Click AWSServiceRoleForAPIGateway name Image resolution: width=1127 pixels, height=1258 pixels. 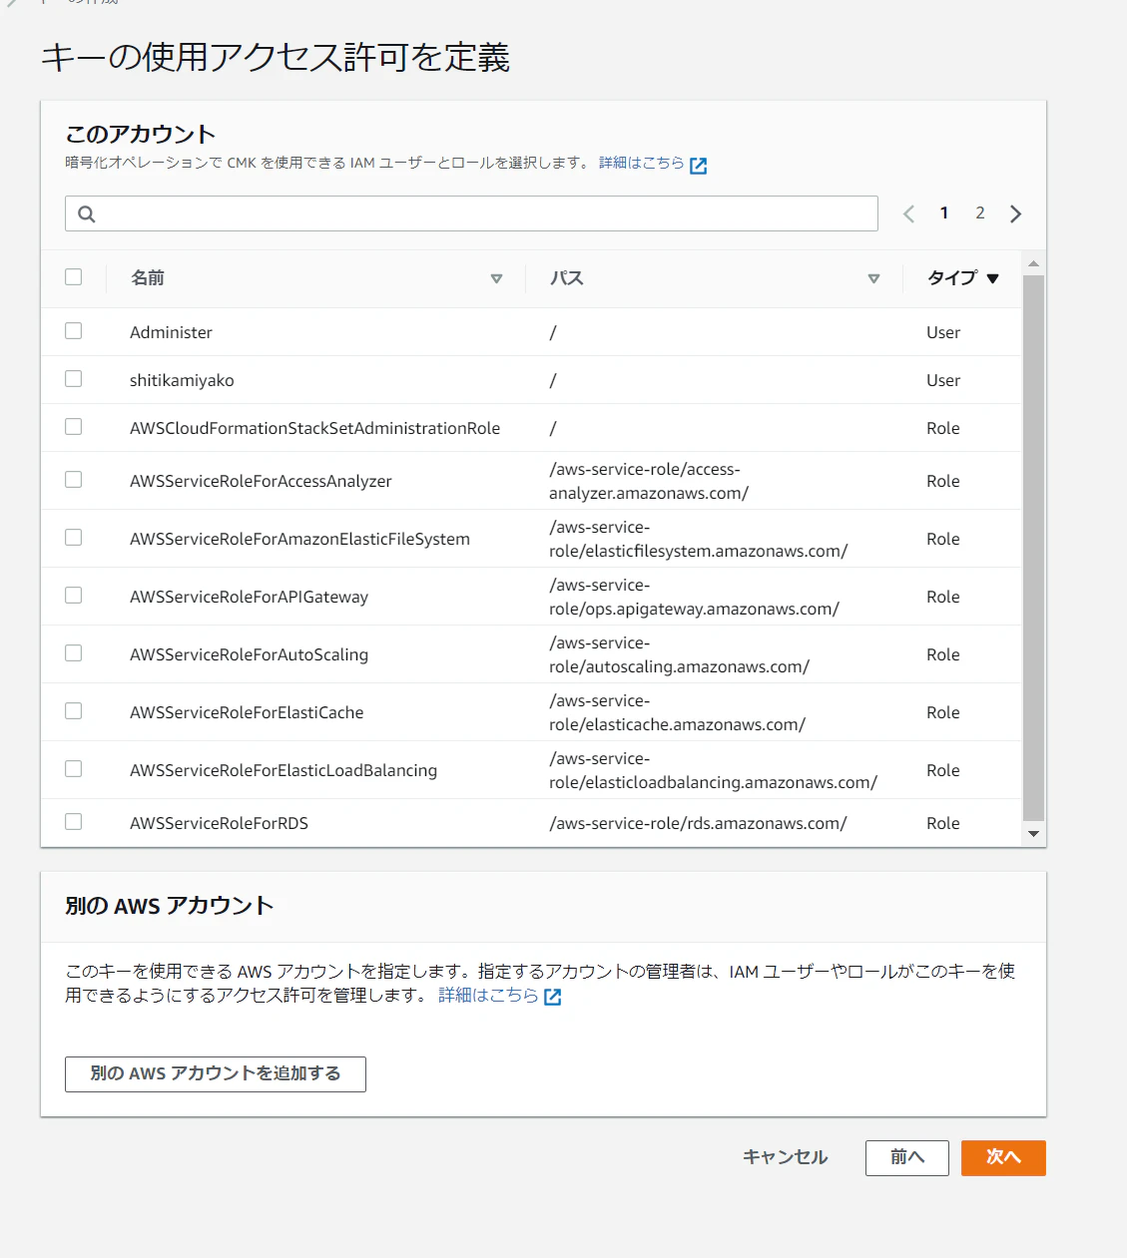249,597
